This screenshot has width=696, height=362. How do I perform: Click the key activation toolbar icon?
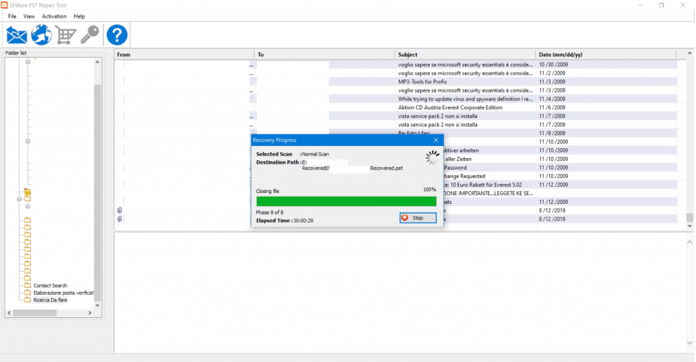pos(90,35)
